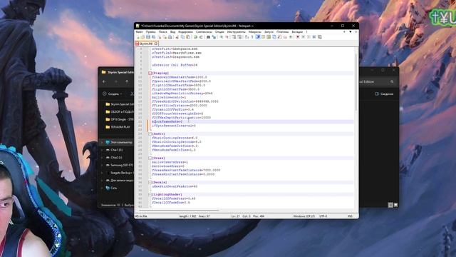The height and width of the screenshot is (257, 456).
Task: Open the tab list dropdown triangle
Action: click(x=351, y=31)
